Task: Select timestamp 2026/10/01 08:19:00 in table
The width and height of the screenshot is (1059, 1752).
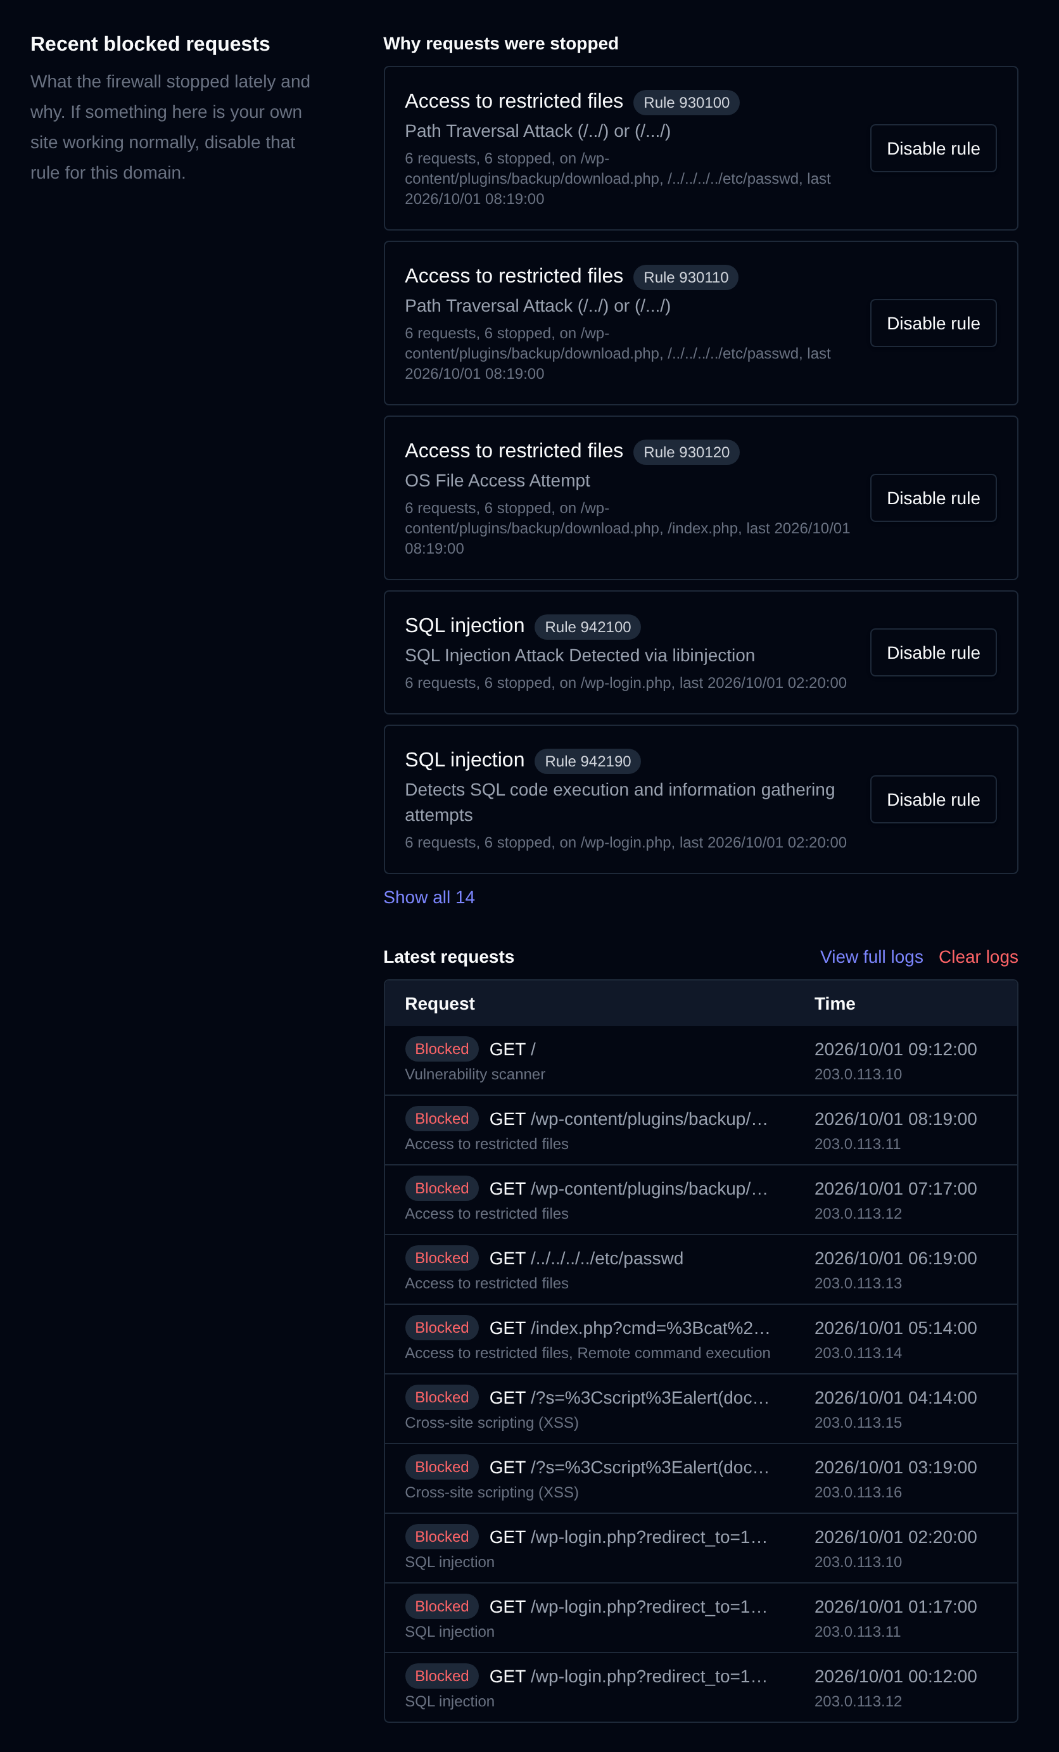Action: click(896, 1119)
